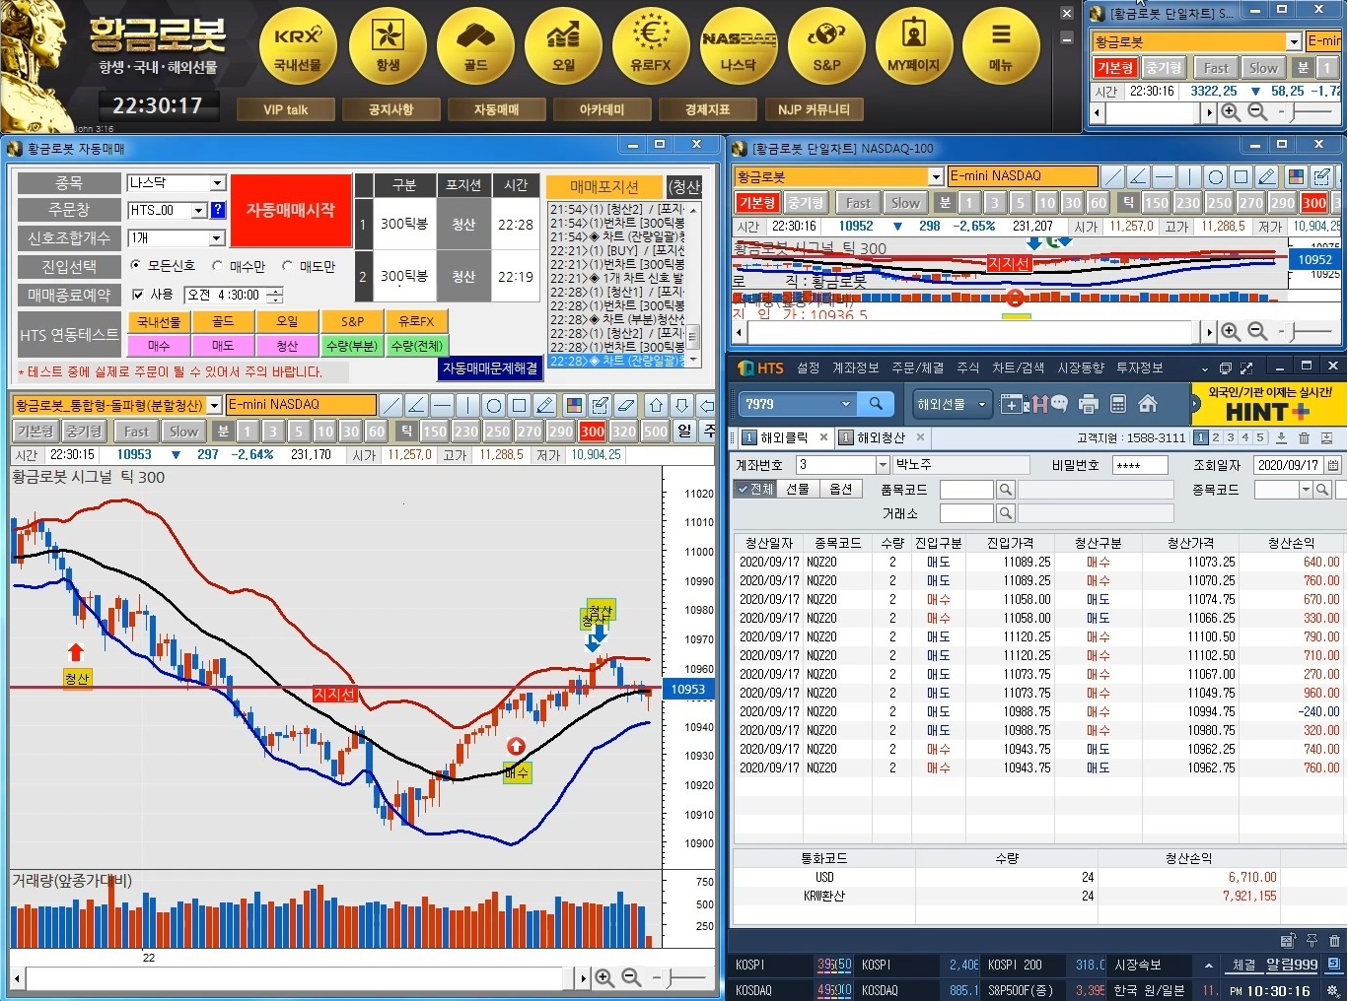This screenshot has width=1348, height=1001.
Task: Open the MY페이지 button
Action: click(x=914, y=46)
